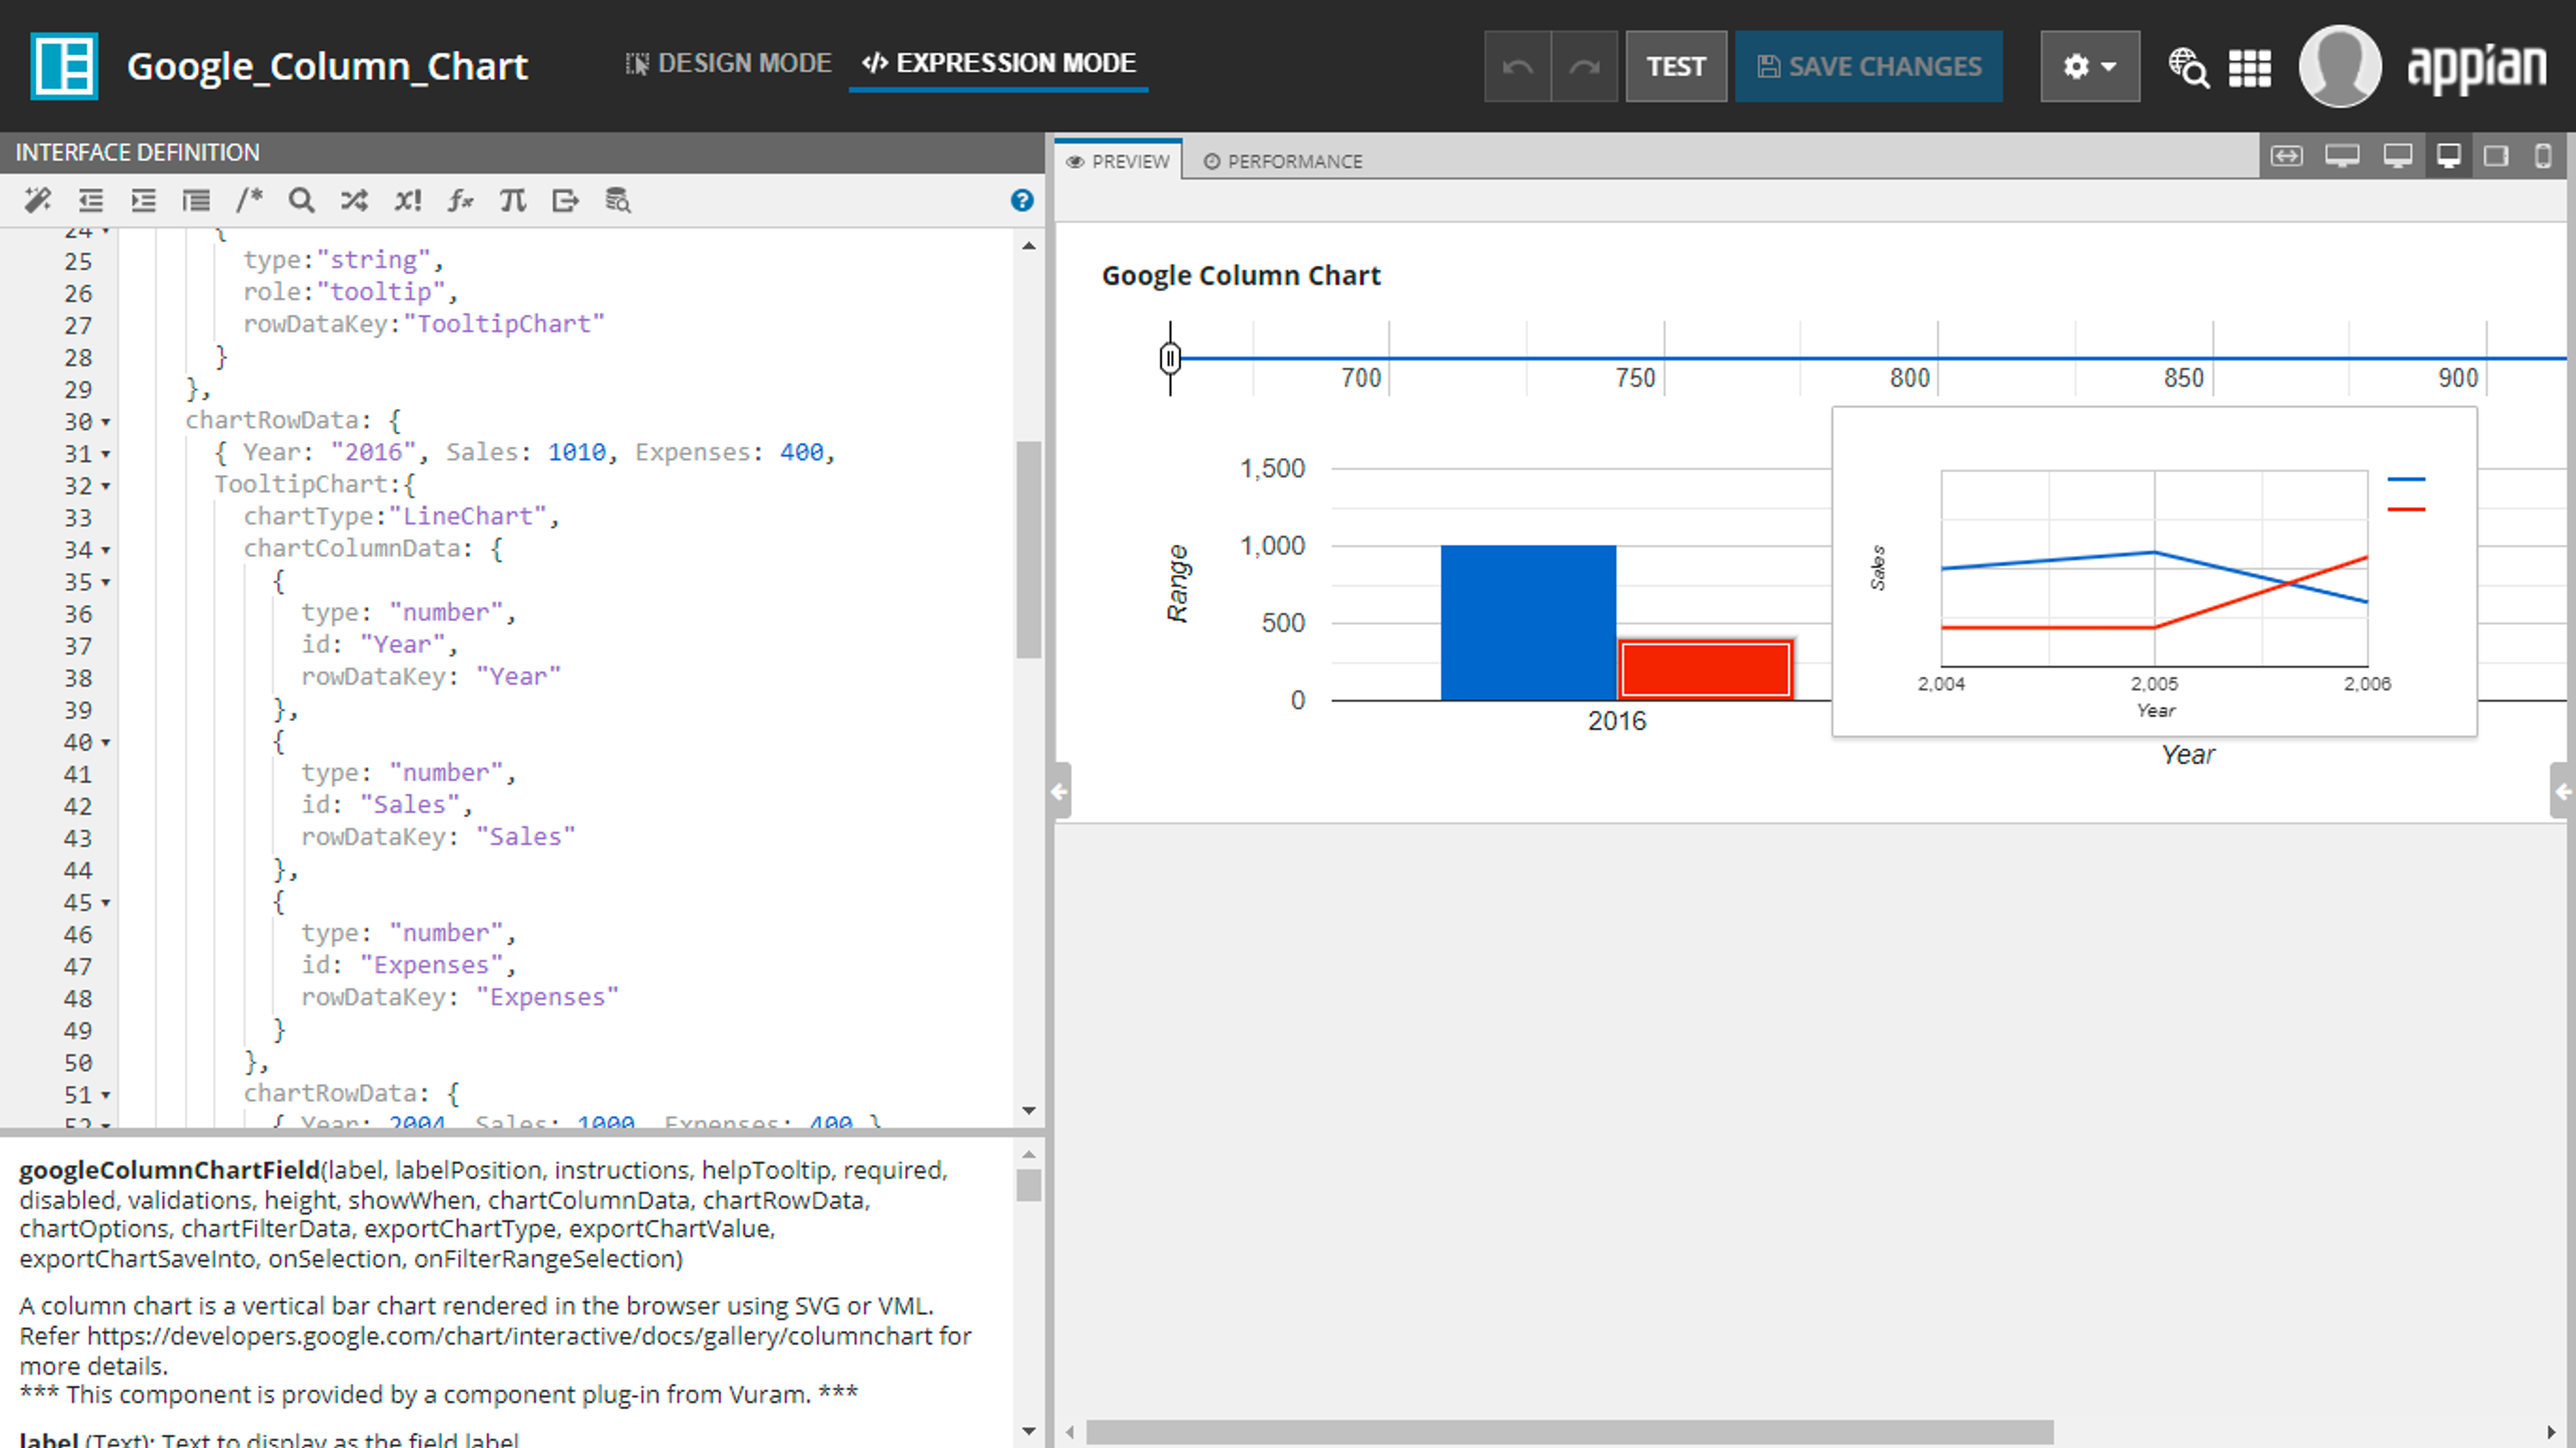
Task: Undo the last change
Action: pyautogui.click(x=1517, y=66)
